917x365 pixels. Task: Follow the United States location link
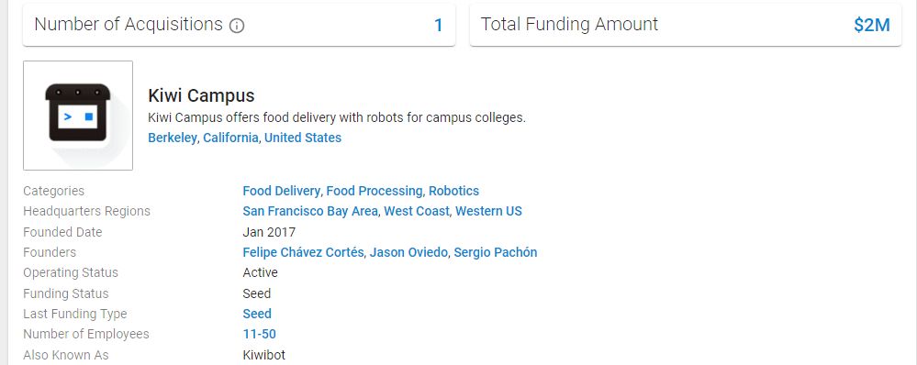pos(303,138)
